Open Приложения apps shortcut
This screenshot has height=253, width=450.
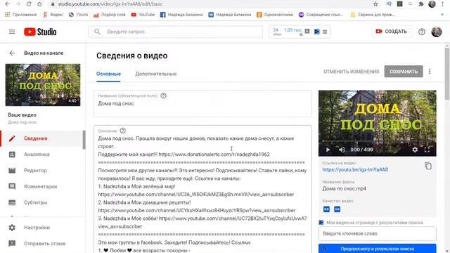pyautogui.click(x=20, y=15)
